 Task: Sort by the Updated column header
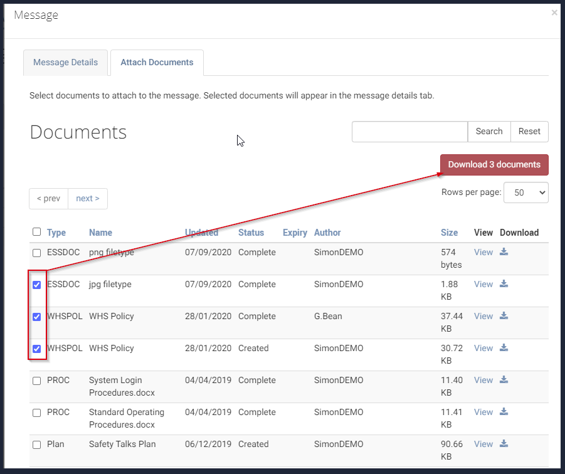click(x=201, y=233)
